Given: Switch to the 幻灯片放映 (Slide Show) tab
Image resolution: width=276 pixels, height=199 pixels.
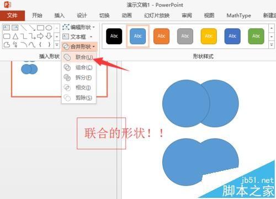Looking at the screenshot, I should (157, 15).
